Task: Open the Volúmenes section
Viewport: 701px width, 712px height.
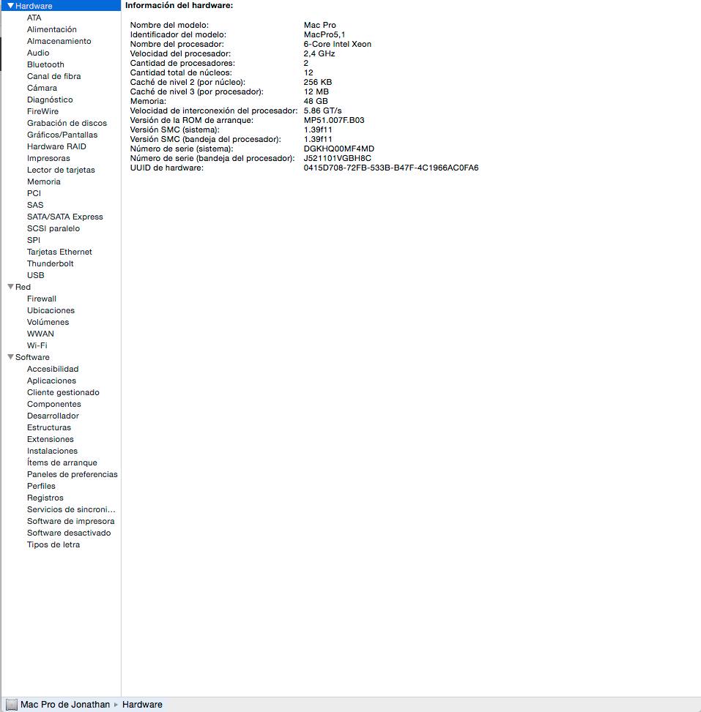Action: pyautogui.click(x=48, y=323)
